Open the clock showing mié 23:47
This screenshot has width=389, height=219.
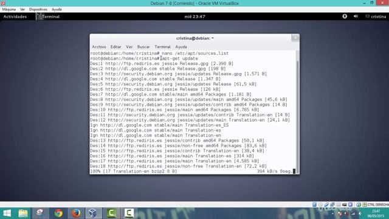pos(194,16)
